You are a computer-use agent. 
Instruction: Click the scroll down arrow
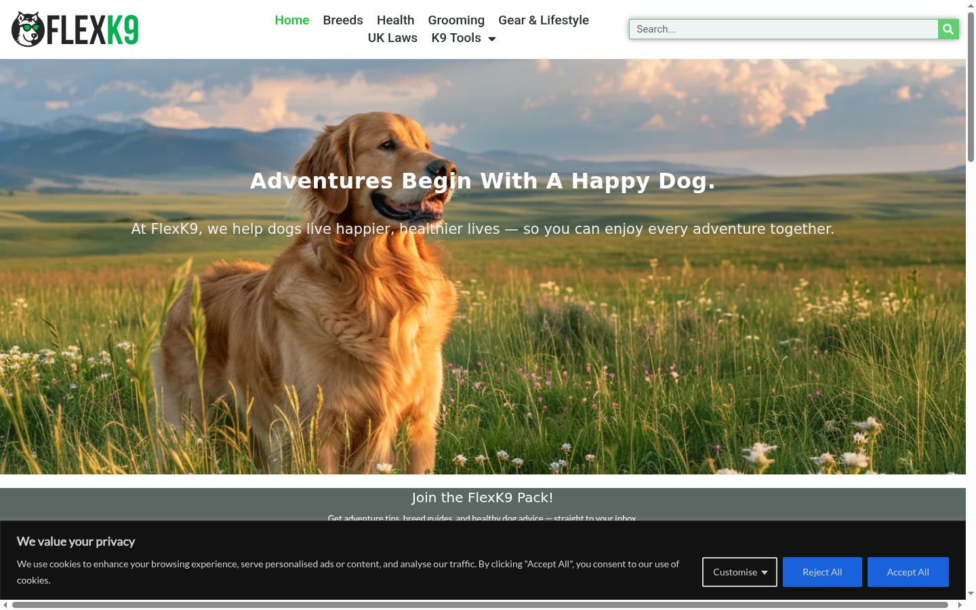pyautogui.click(x=971, y=594)
